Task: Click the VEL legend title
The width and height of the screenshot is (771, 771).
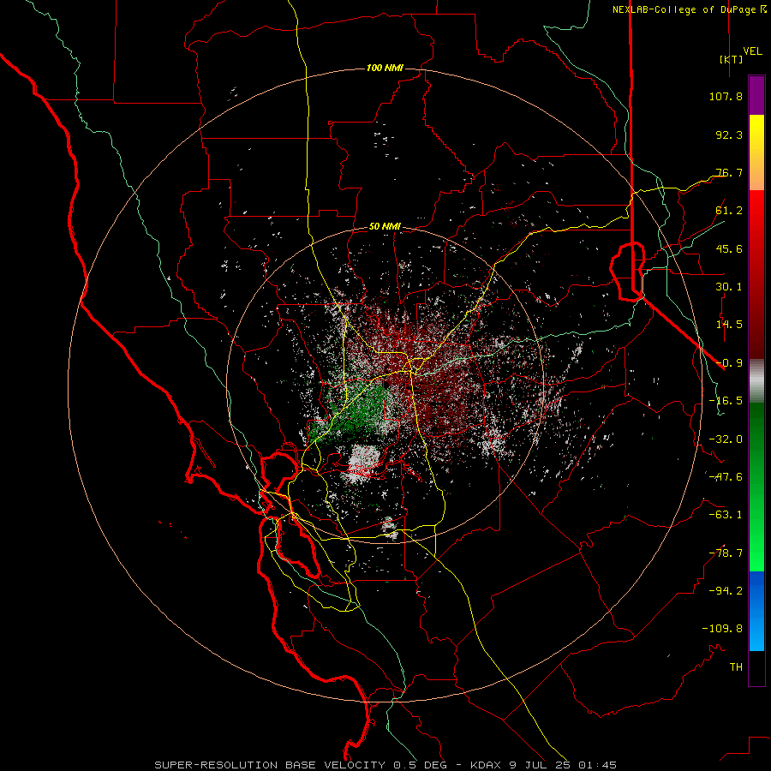Action: [x=752, y=51]
